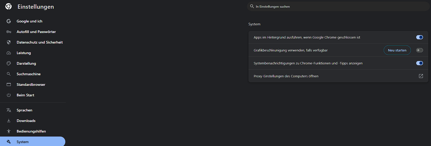Enable the Grafikbeschleunigung toggle
Image resolution: width=431 pixels, height=146 pixels.
coord(419,50)
